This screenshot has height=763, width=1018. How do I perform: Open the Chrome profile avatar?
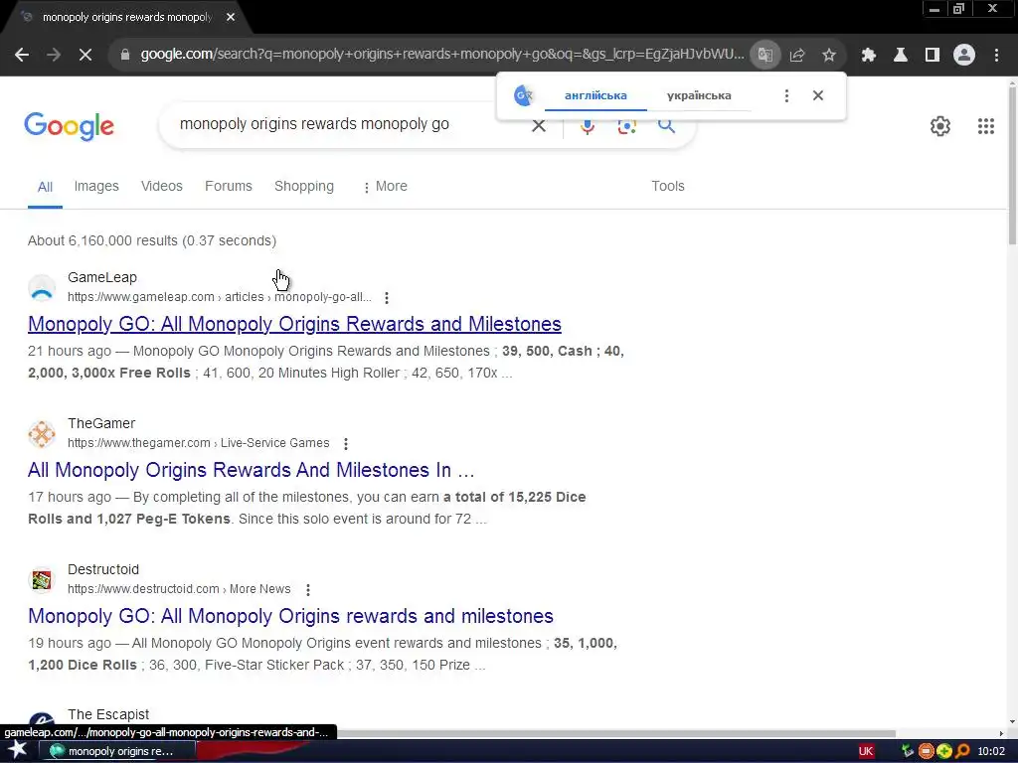[964, 55]
